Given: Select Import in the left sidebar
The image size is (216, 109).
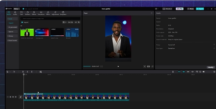Looking at the screenshot, I should click(x=11, y=23).
